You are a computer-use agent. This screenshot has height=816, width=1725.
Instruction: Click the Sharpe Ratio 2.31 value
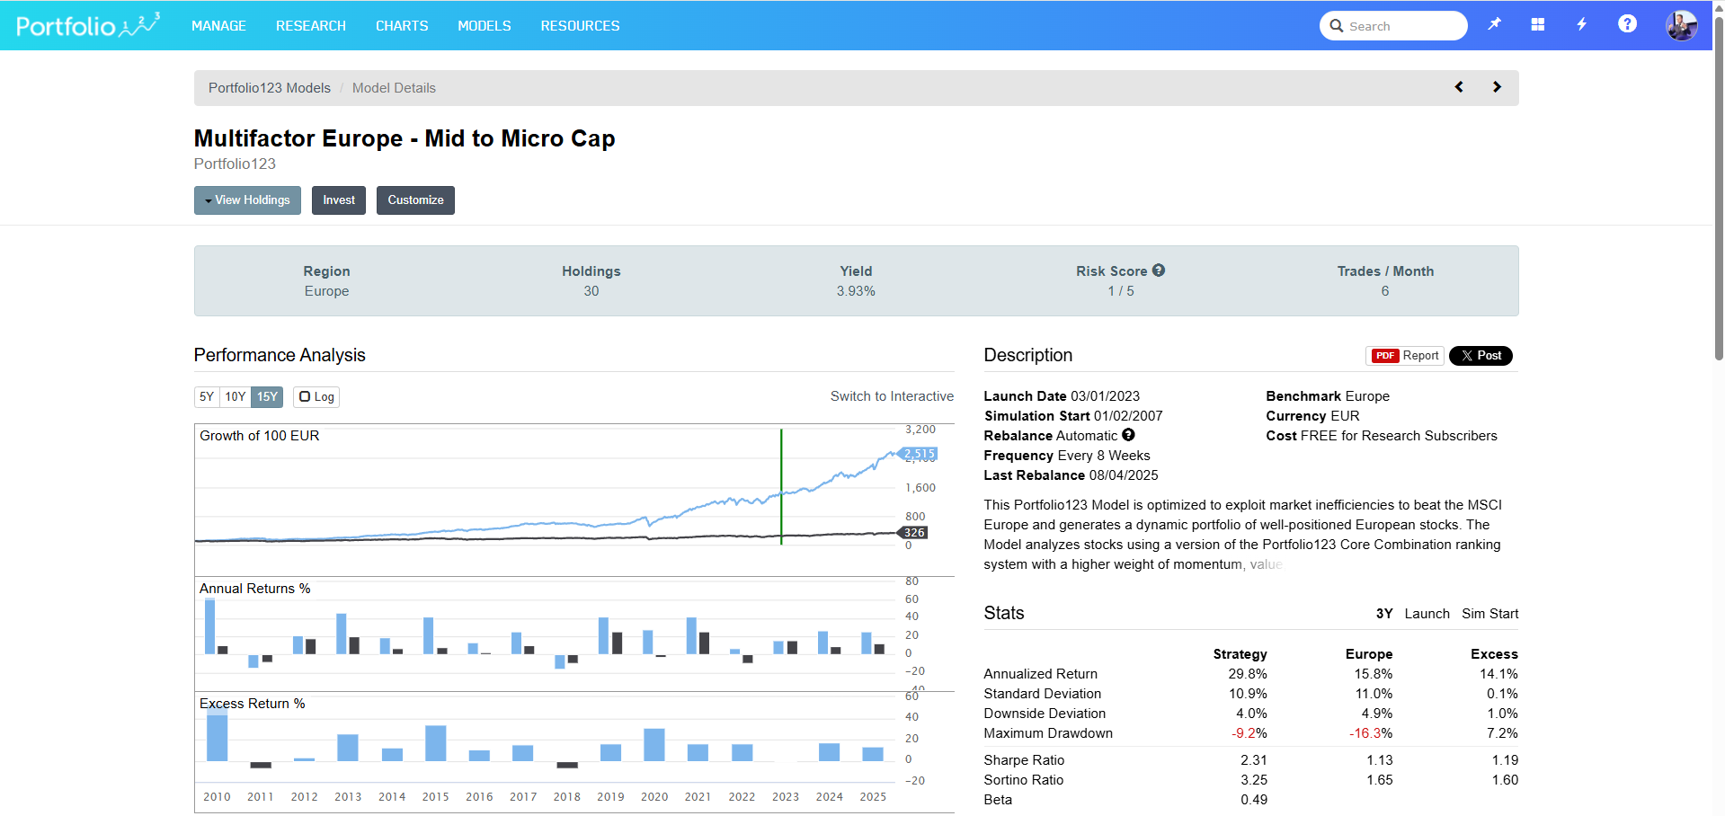pyautogui.click(x=1254, y=760)
